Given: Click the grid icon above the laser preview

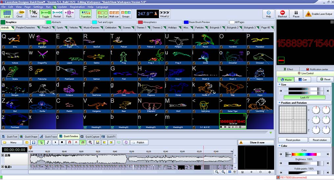Looking at the screenshot, I should pos(332,22).
